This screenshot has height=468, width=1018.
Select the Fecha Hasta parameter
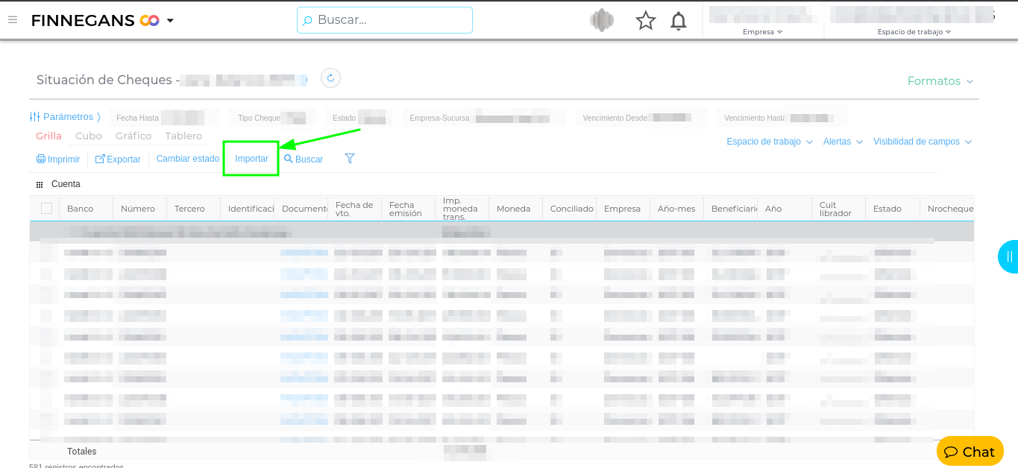pyautogui.click(x=164, y=118)
